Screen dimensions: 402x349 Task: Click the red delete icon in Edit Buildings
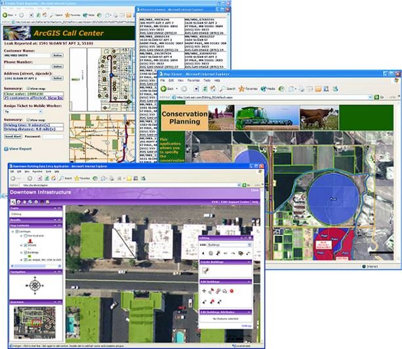click(x=232, y=291)
